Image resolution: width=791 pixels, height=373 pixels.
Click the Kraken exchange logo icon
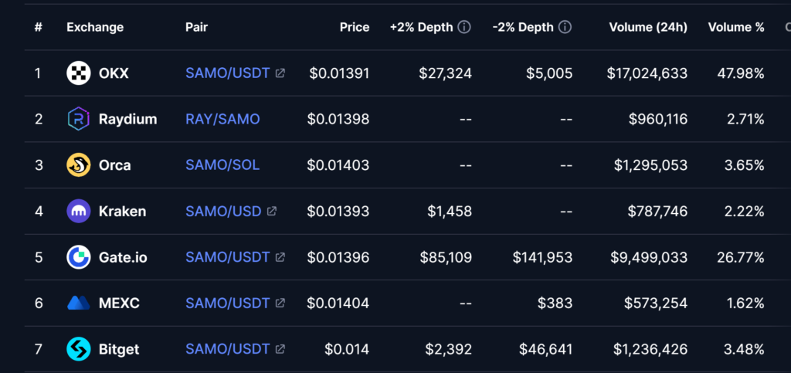(x=79, y=211)
